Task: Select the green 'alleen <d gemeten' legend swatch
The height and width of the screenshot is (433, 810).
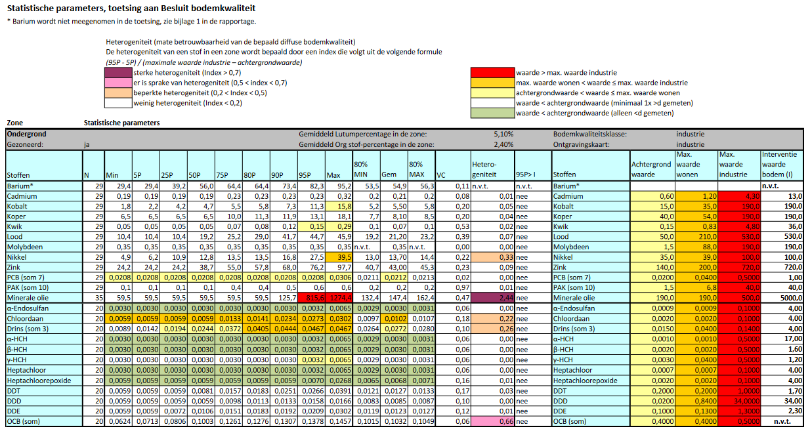Action: (x=492, y=113)
